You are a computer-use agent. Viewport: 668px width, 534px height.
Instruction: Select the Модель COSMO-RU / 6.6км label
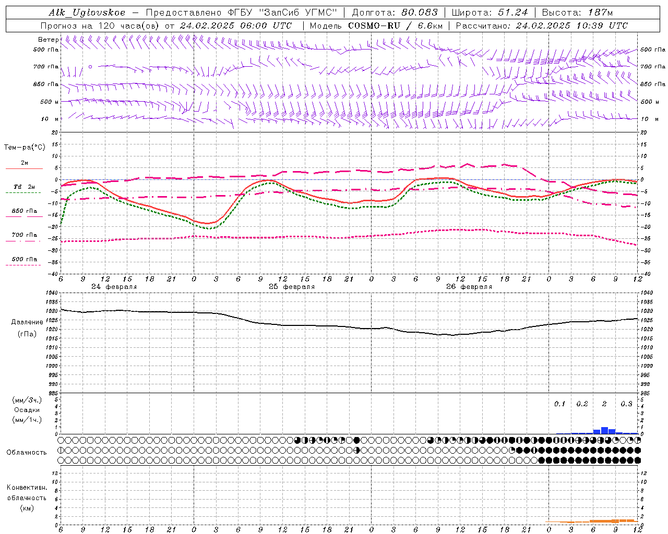click(376, 26)
